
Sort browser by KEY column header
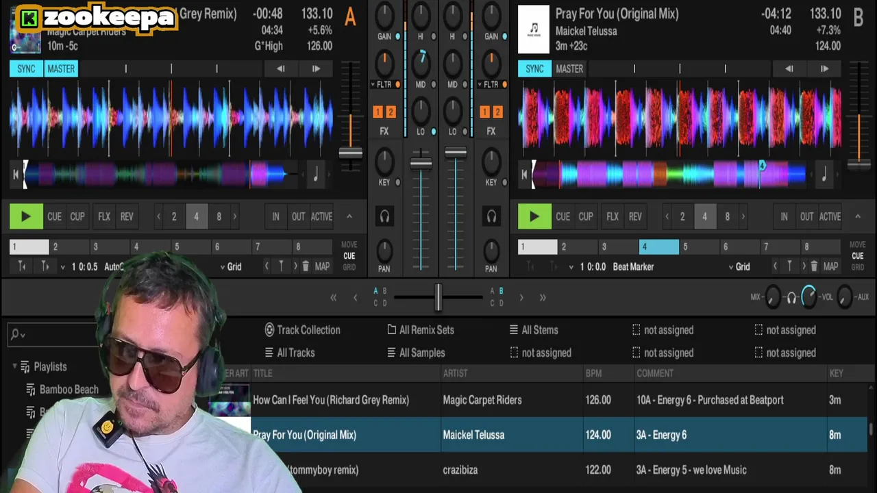(x=836, y=373)
